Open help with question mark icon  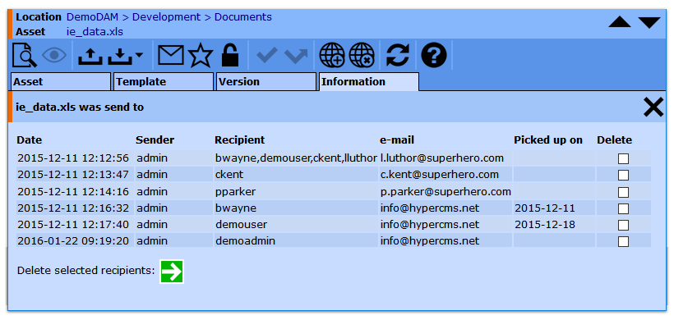click(434, 55)
